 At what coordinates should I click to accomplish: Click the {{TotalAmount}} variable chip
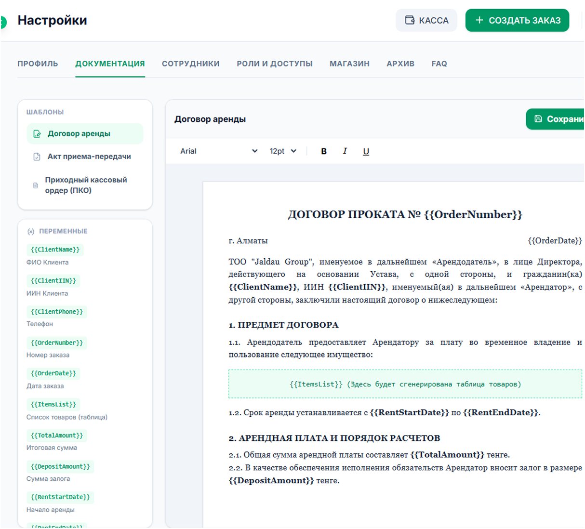57,436
